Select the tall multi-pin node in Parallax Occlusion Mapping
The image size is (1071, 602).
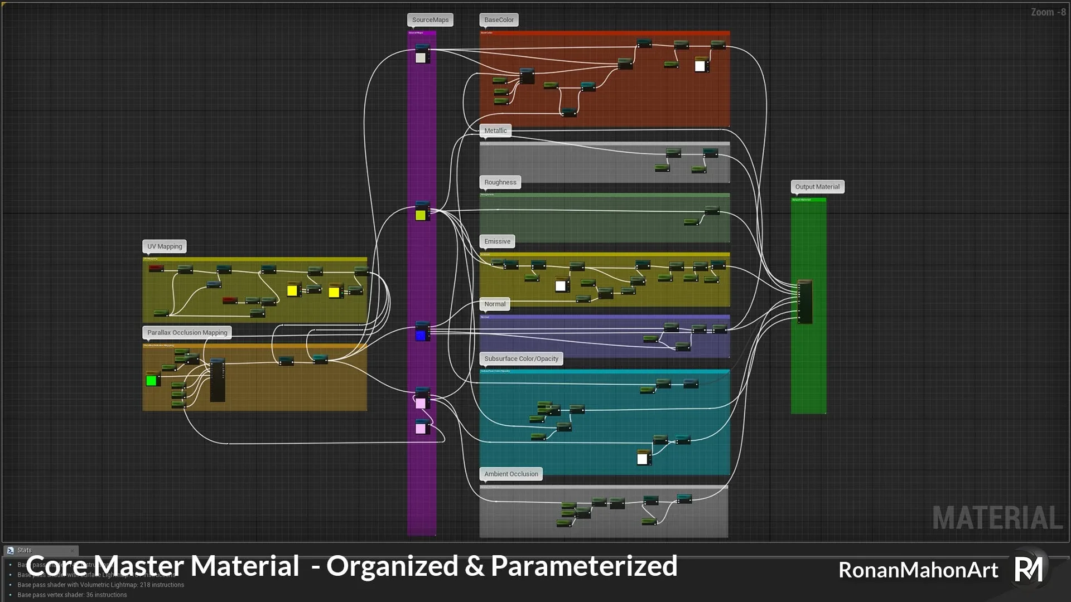218,379
